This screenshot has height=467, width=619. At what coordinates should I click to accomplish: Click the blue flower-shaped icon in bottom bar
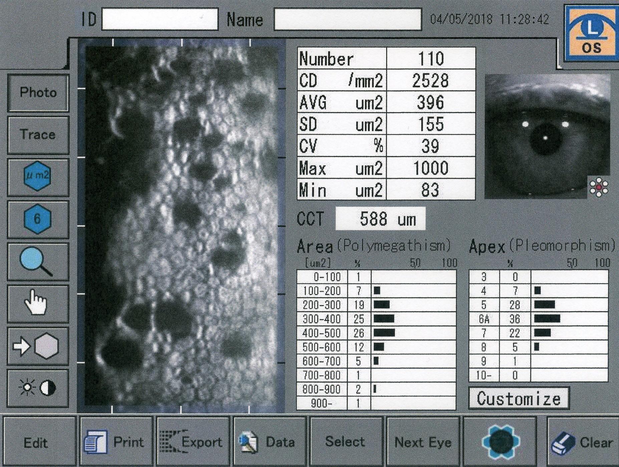point(500,442)
